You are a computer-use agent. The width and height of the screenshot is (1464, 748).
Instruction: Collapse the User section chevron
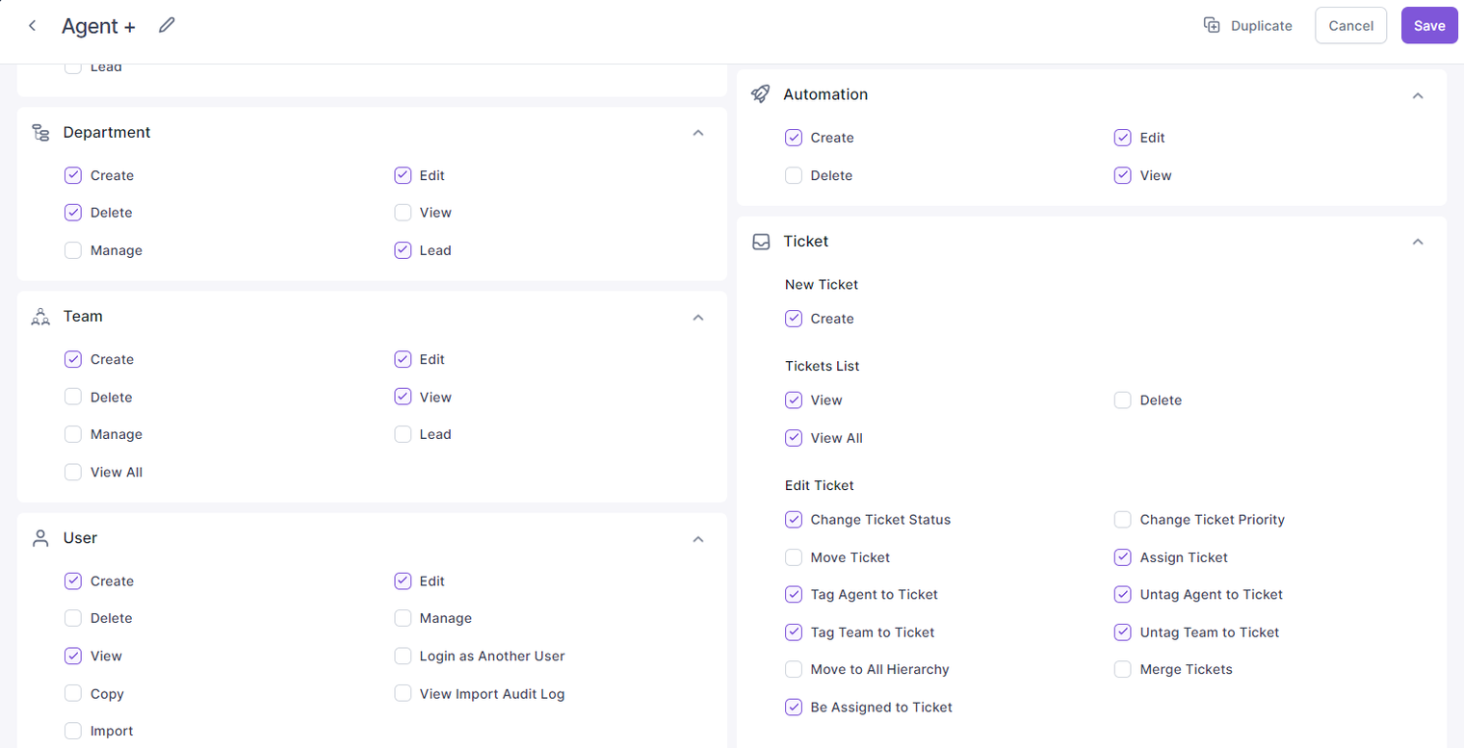click(x=698, y=539)
